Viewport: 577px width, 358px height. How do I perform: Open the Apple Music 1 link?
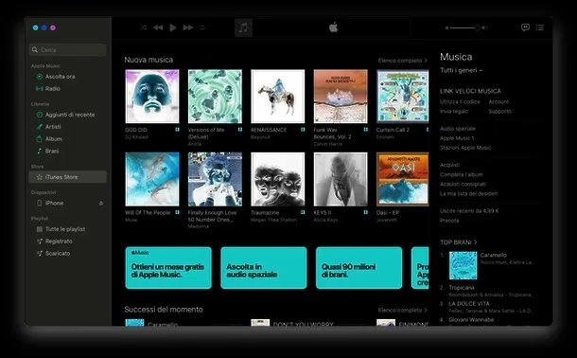coord(457,138)
